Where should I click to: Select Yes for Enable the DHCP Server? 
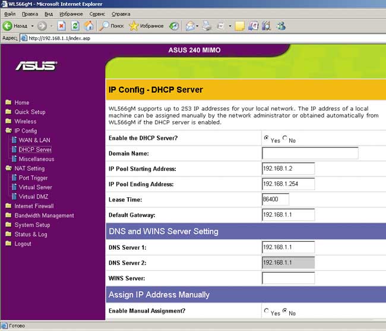[x=266, y=138]
